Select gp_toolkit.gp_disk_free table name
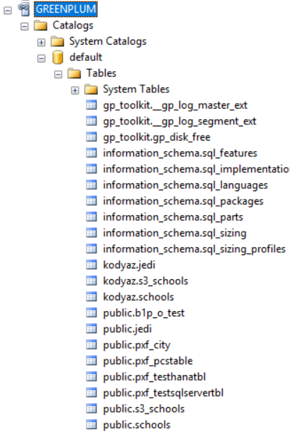 [157, 137]
